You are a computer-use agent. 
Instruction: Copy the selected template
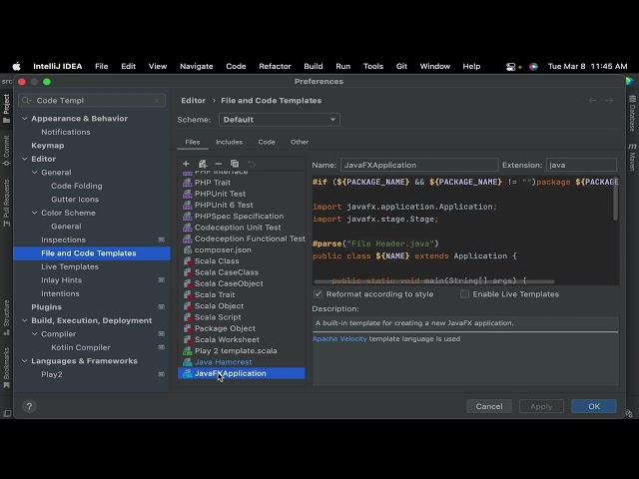235,164
